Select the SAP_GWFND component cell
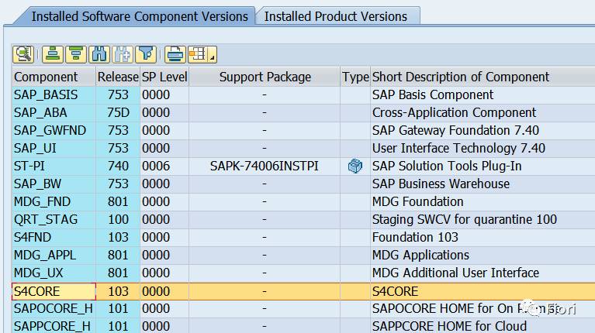This screenshot has width=595, height=333. (x=54, y=130)
